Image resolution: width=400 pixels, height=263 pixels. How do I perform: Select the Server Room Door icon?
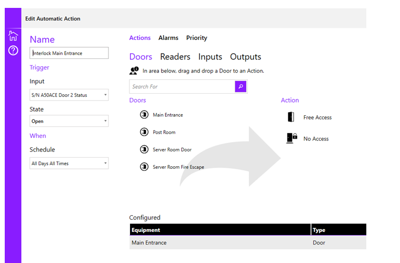coord(144,149)
